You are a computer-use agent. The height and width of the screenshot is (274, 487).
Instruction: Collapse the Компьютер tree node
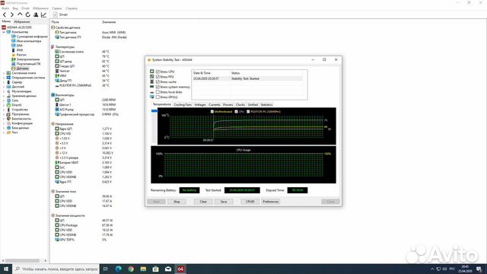[4, 32]
